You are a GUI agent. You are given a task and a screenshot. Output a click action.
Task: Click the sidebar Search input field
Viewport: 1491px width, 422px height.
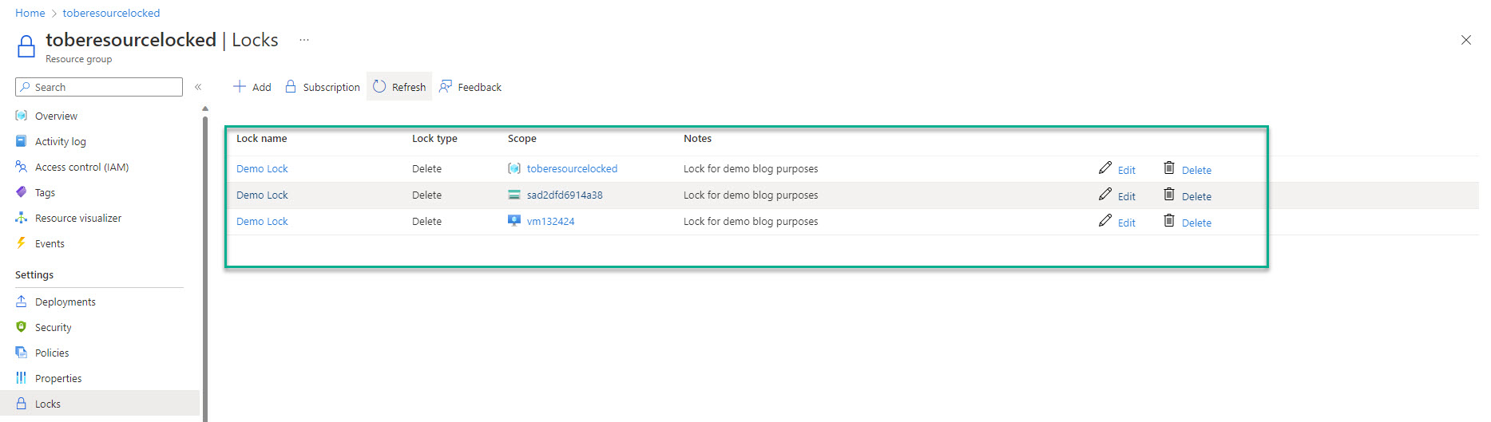104,87
